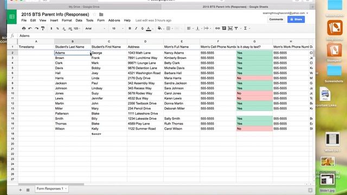Add a new sheet with plus icon
Viewport: 347px width, 195px height.
coord(21,190)
